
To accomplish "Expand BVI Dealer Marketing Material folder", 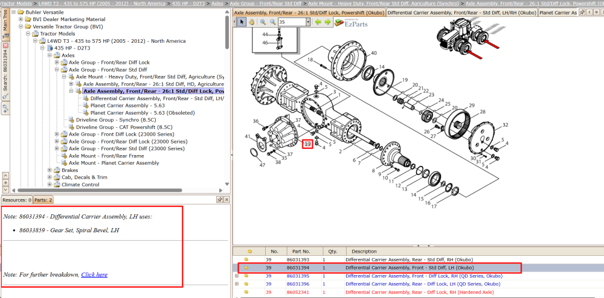I will (21, 19).
